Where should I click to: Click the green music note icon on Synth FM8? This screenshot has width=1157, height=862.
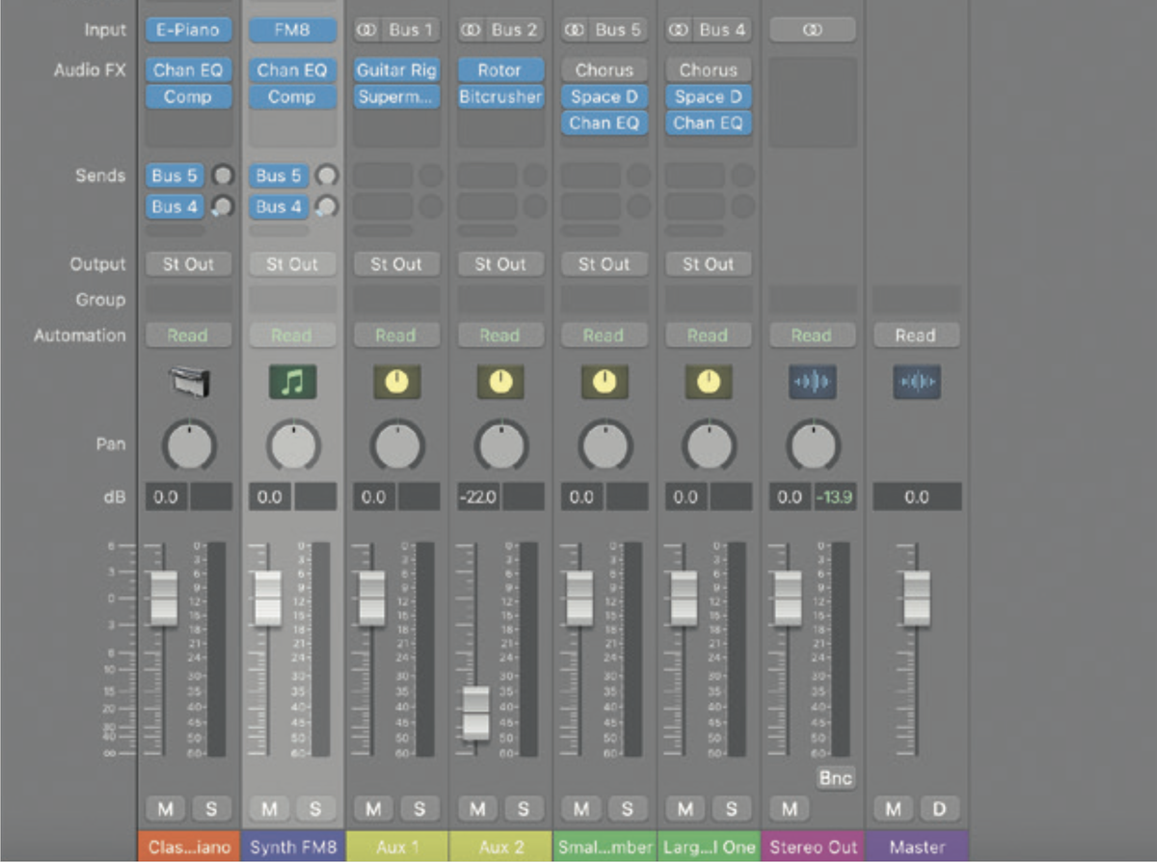click(x=292, y=382)
